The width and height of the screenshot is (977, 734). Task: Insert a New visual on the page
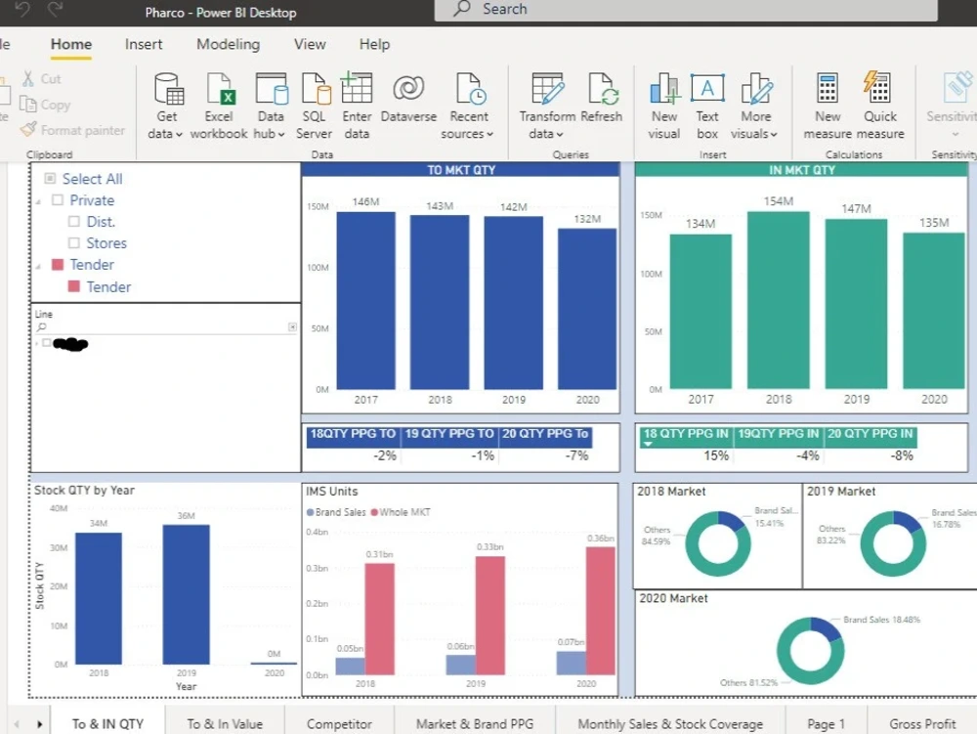[663, 103]
